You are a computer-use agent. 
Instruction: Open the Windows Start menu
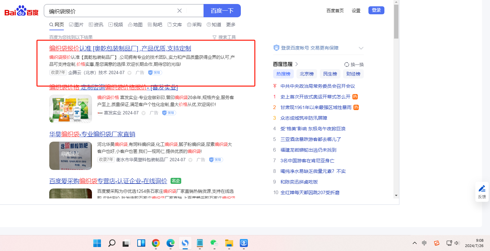click(x=97, y=243)
